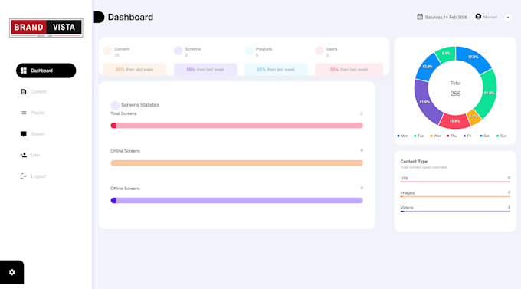The image size is (521, 289).
Task: Click the 'Content Type' heading
Action: (x=414, y=161)
